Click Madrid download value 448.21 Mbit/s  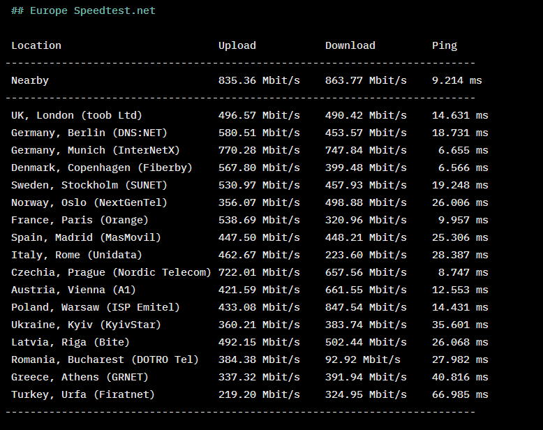click(366, 237)
